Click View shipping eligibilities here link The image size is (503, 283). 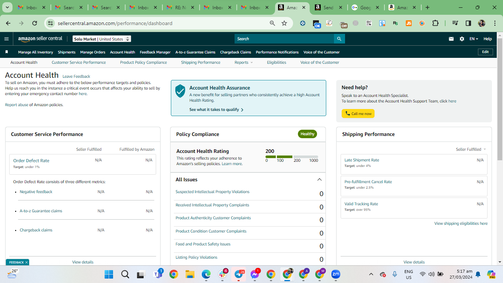(461, 223)
